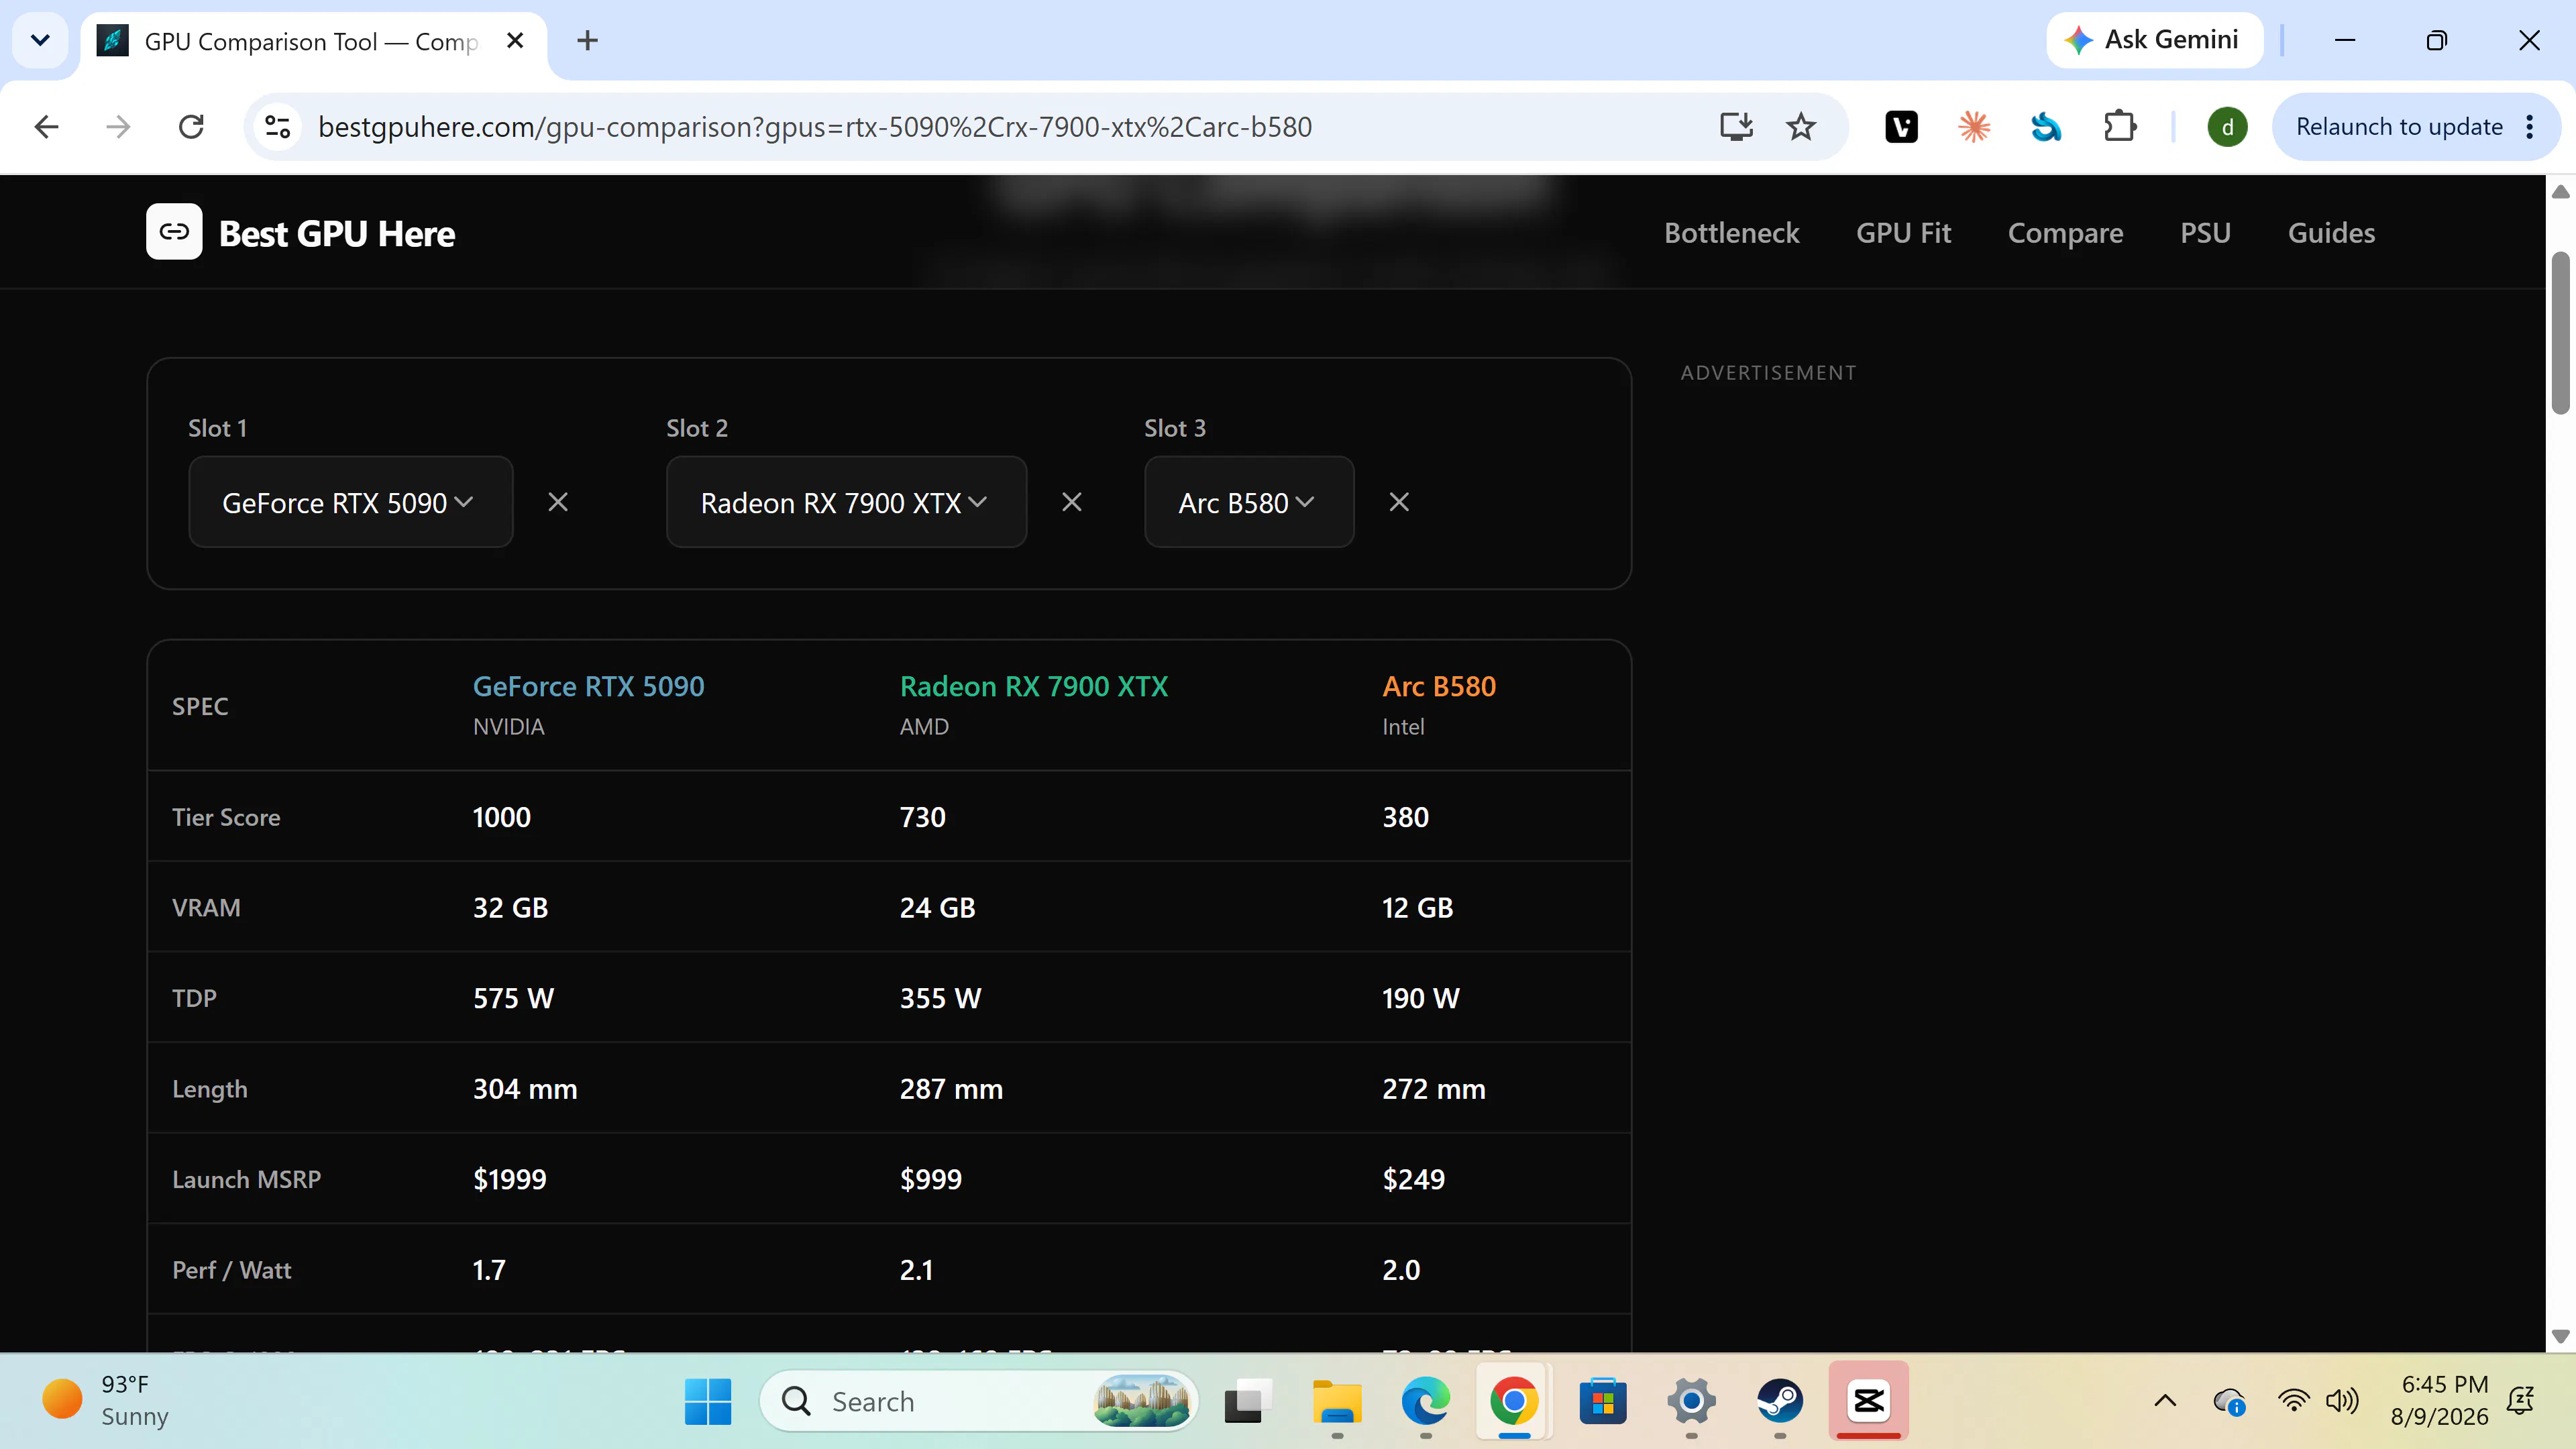Open Microsoft Store from the taskbar
This screenshot has width=2576, height=1449.
(1603, 1401)
